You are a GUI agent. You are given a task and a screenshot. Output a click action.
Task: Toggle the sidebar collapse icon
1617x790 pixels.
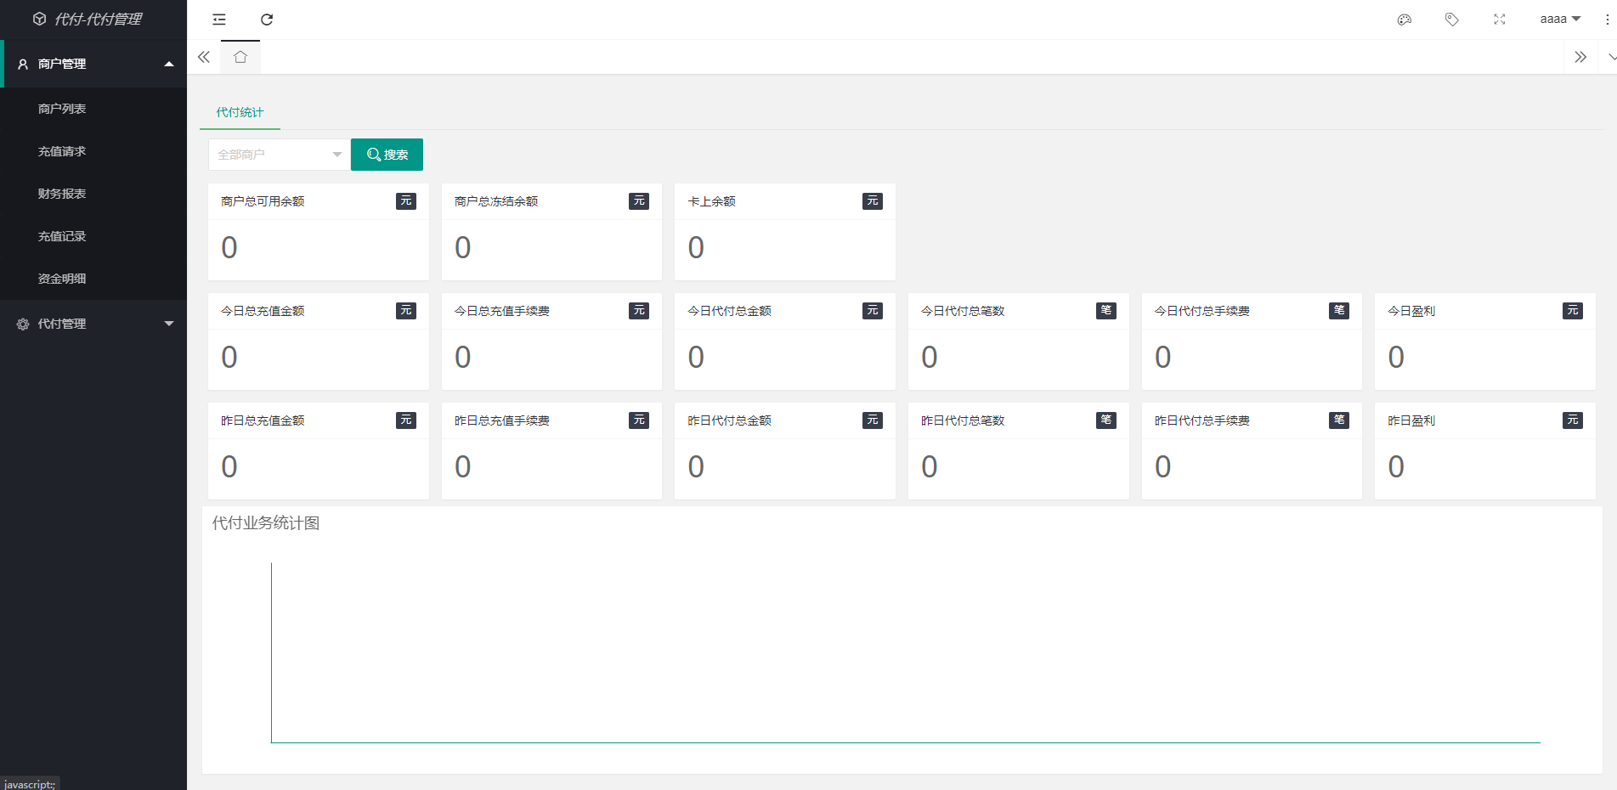pyautogui.click(x=219, y=20)
